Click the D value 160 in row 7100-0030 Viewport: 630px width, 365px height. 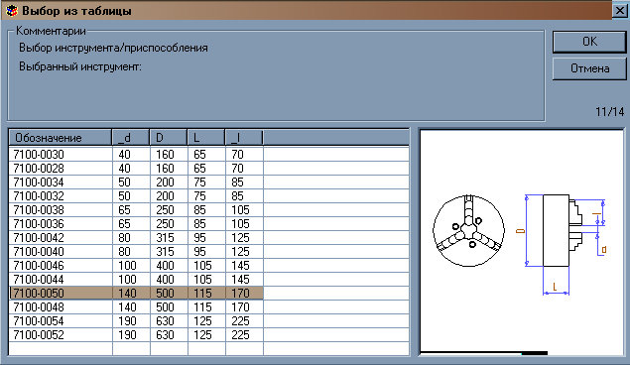coord(169,155)
